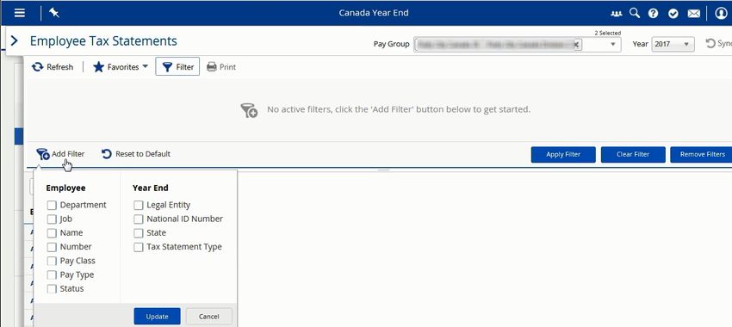The height and width of the screenshot is (327, 732).
Task: Open the people group icon
Action: 617,13
